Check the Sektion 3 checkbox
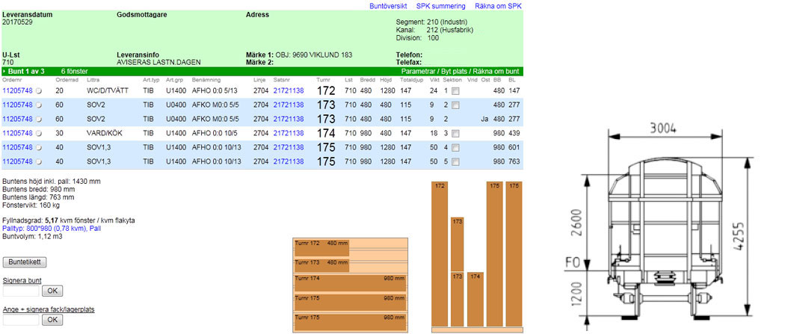785x334 pixels. [455, 134]
